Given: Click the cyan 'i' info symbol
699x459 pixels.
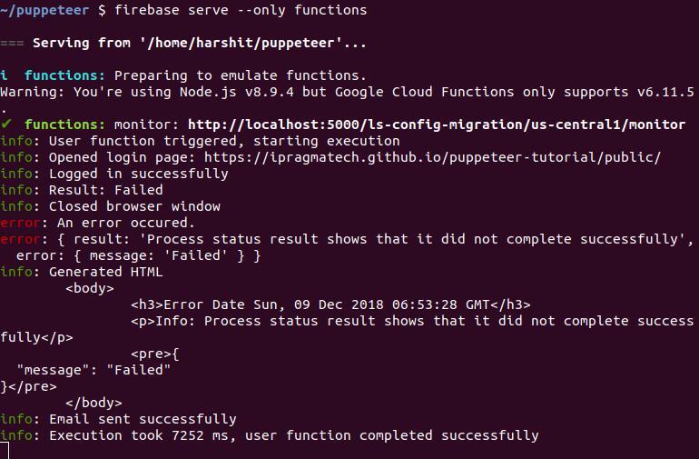Looking at the screenshot, I should click(4, 75).
